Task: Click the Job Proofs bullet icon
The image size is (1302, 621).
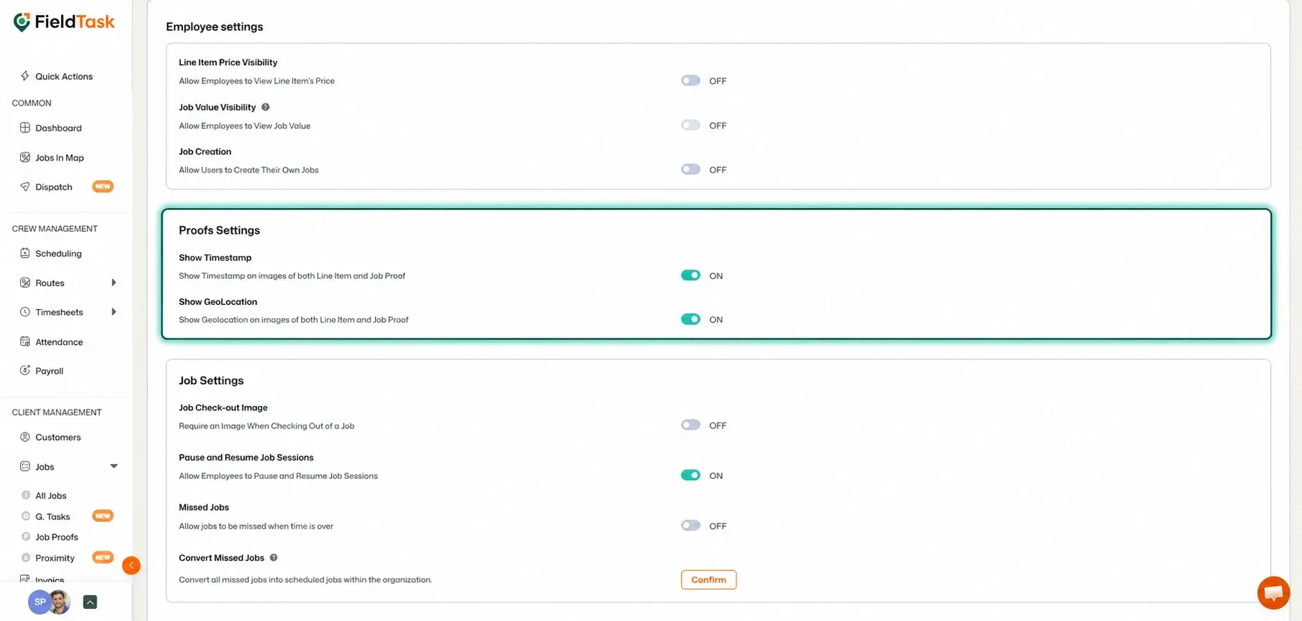Action: (x=26, y=536)
